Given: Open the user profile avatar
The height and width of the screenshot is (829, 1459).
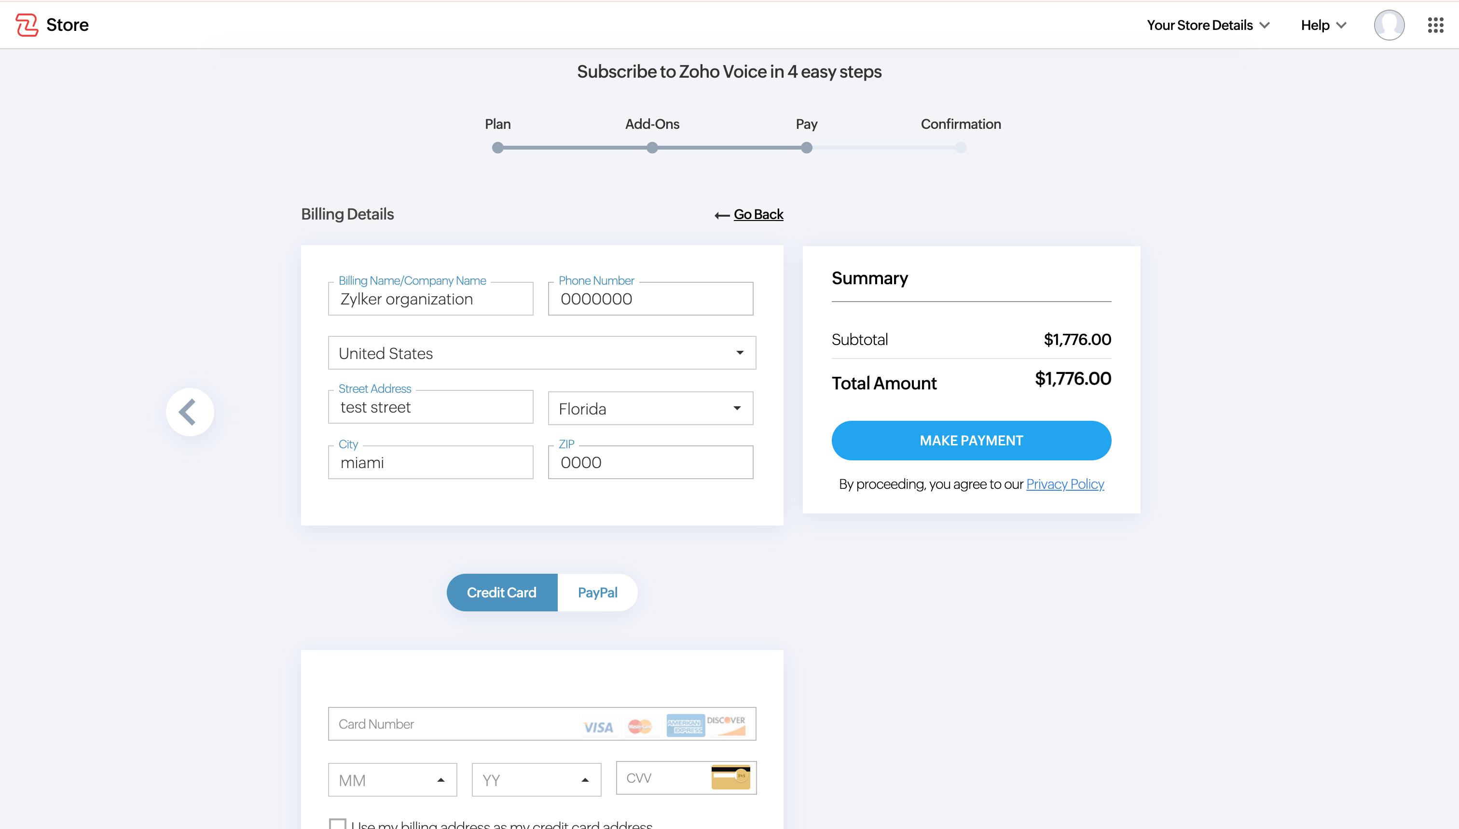Looking at the screenshot, I should coord(1389,25).
